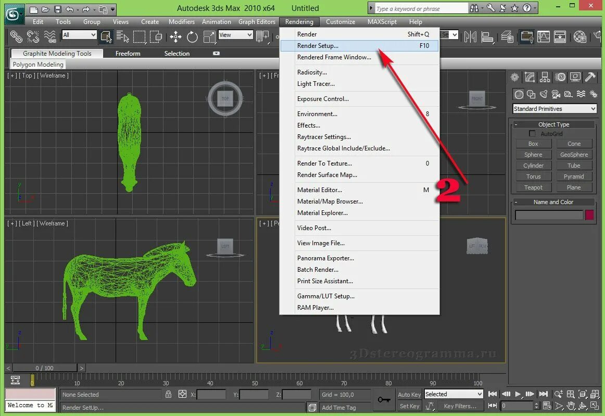The height and width of the screenshot is (416, 605).
Task: Select the Bind to Space Warp tool
Action: pyautogui.click(x=50, y=36)
